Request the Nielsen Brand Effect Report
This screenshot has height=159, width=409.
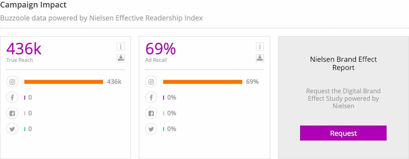[343, 133]
